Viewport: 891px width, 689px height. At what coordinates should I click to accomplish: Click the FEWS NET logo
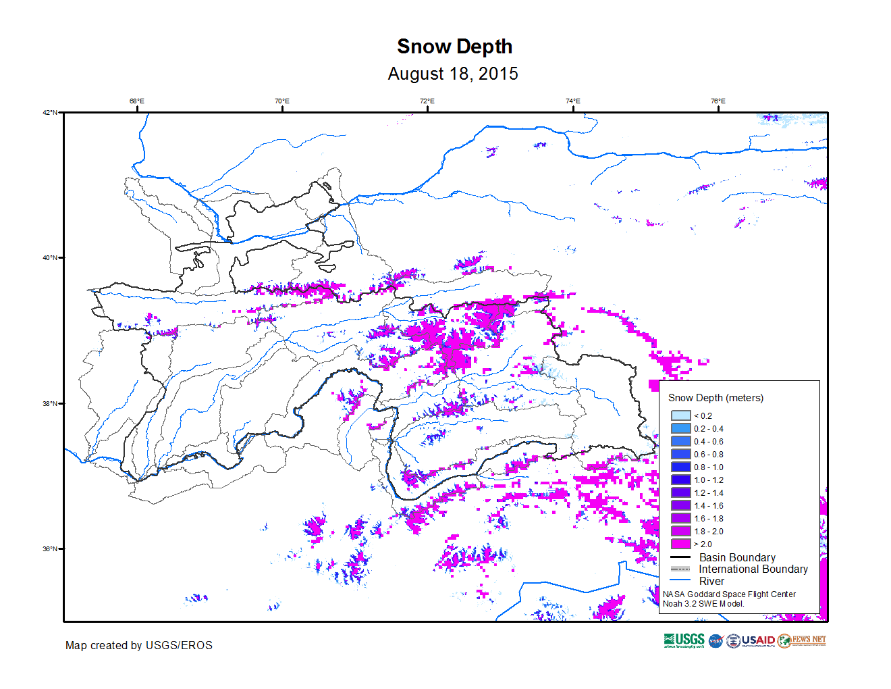point(802,640)
